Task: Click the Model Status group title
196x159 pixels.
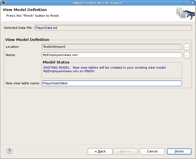Action: 56,62
